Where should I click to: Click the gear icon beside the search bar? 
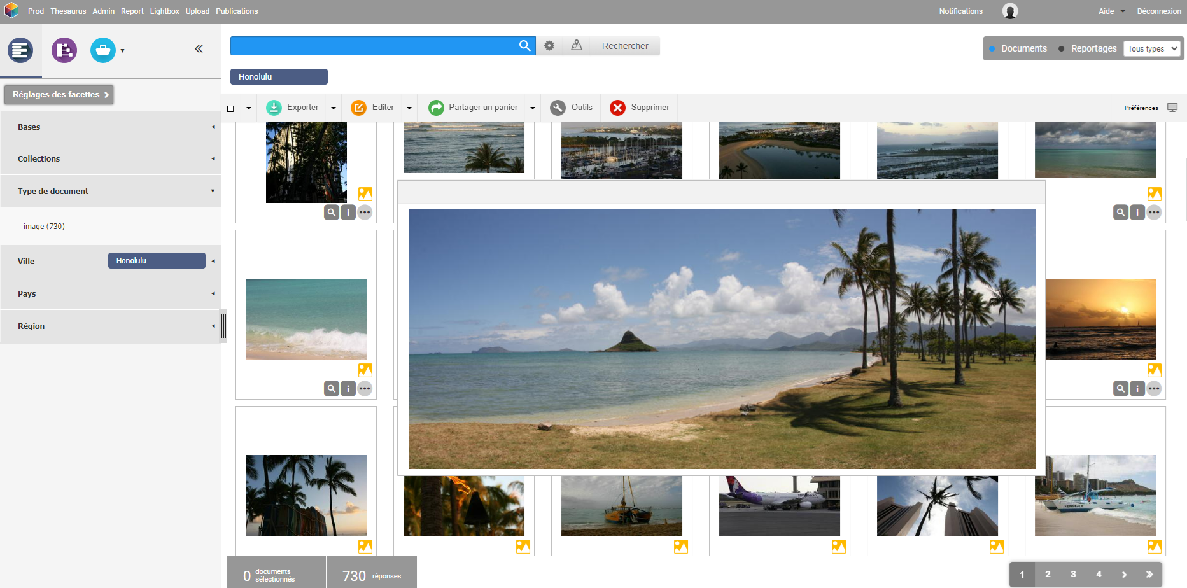[x=549, y=46]
